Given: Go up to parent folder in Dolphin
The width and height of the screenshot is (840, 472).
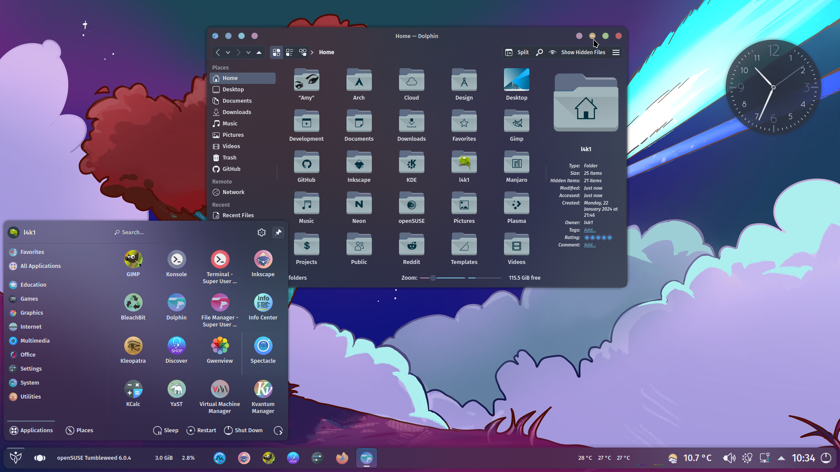Looking at the screenshot, I should (x=259, y=52).
